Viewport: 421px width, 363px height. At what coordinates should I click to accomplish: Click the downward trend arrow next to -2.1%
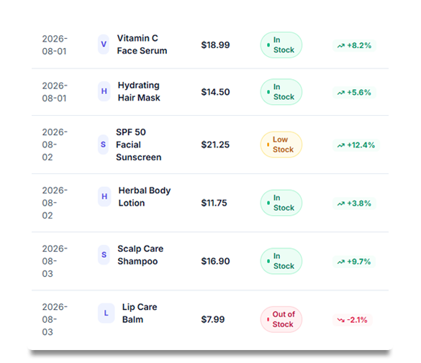(x=340, y=320)
